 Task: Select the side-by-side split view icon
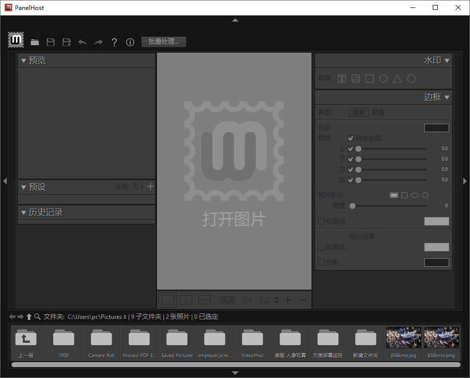pos(186,300)
